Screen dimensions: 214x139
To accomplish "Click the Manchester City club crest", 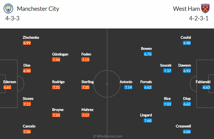I will pyautogui.click(x=8, y=9).
